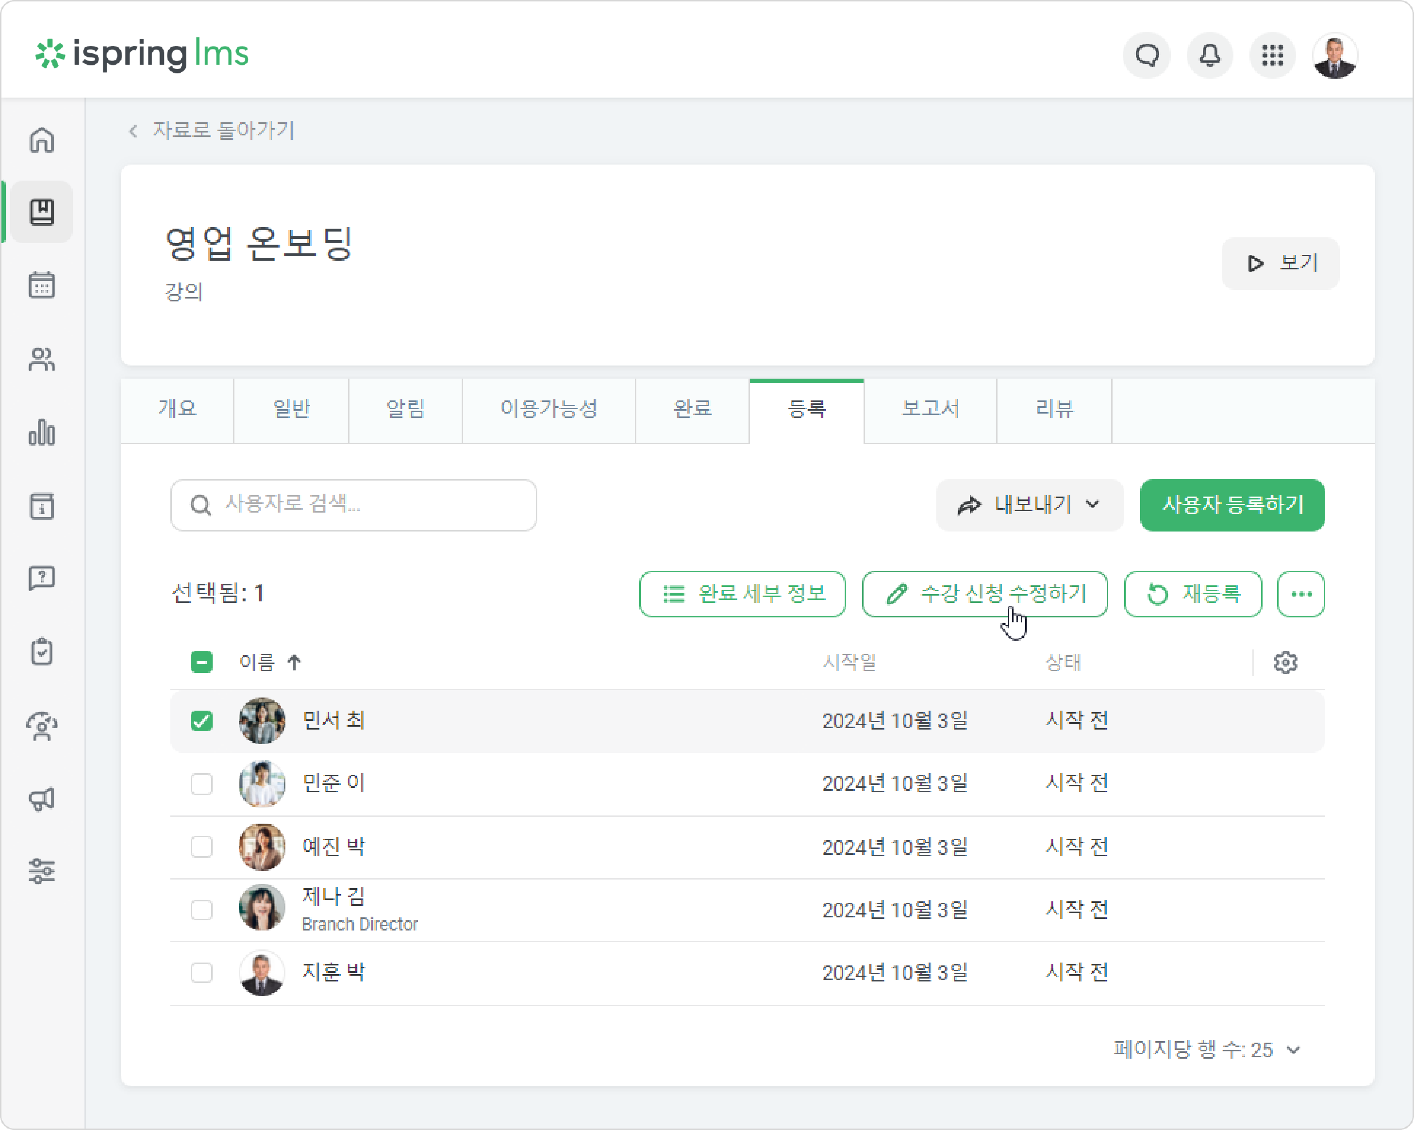The image size is (1414, 1130).
Task: Open the apps grid icon
Action: point(1272,56)
